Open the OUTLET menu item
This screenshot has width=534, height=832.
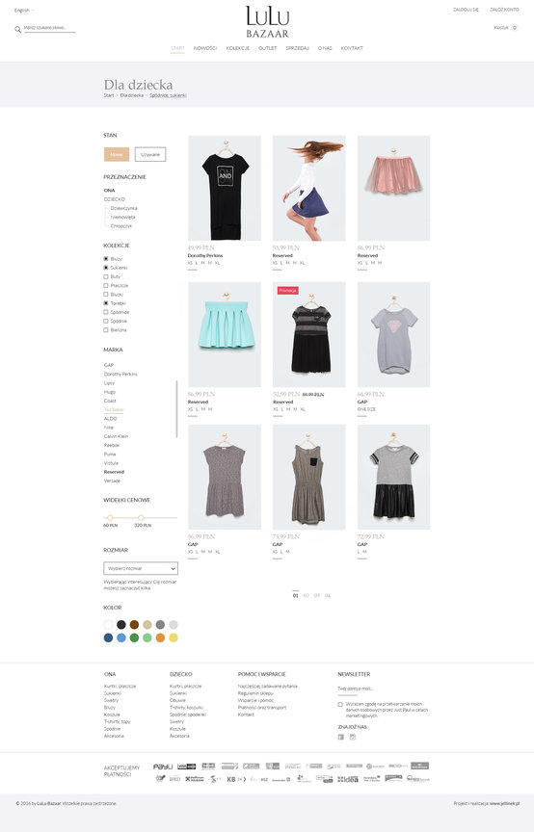pyautogui.click(x=267, y=48)
